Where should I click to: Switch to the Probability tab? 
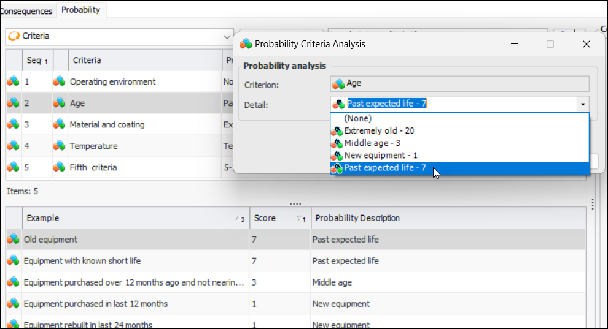(x=80, y=10)
